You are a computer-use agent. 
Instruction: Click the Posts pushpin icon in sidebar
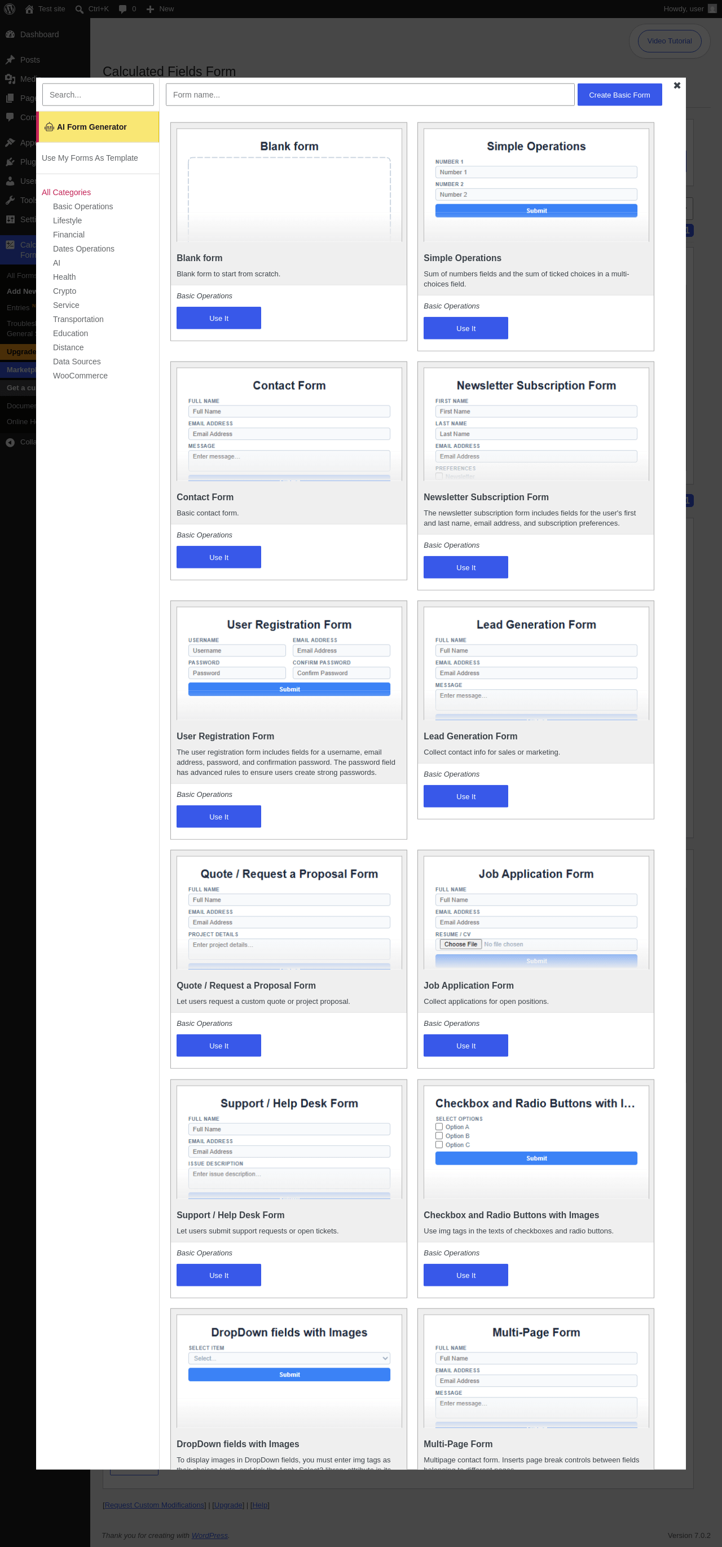pos(10,59)
